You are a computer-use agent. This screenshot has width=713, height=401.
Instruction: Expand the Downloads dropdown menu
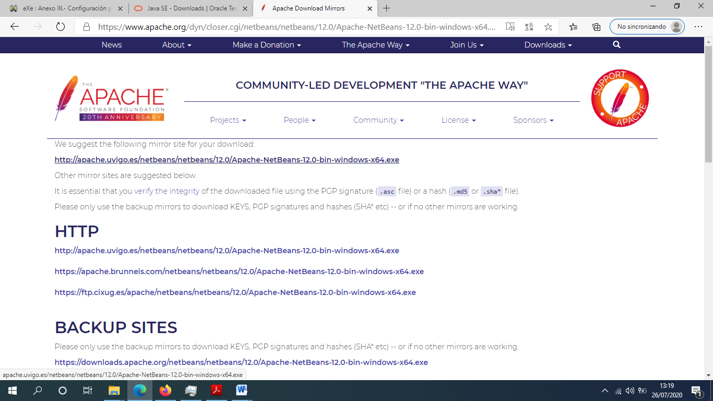click(x=548, y=45)
